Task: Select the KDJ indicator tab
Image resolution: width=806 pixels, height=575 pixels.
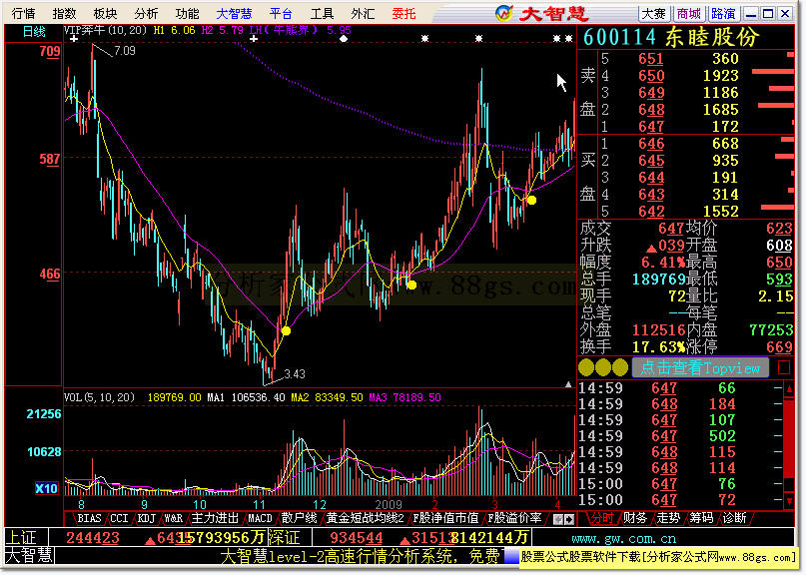Action: (x=147, y=518)
